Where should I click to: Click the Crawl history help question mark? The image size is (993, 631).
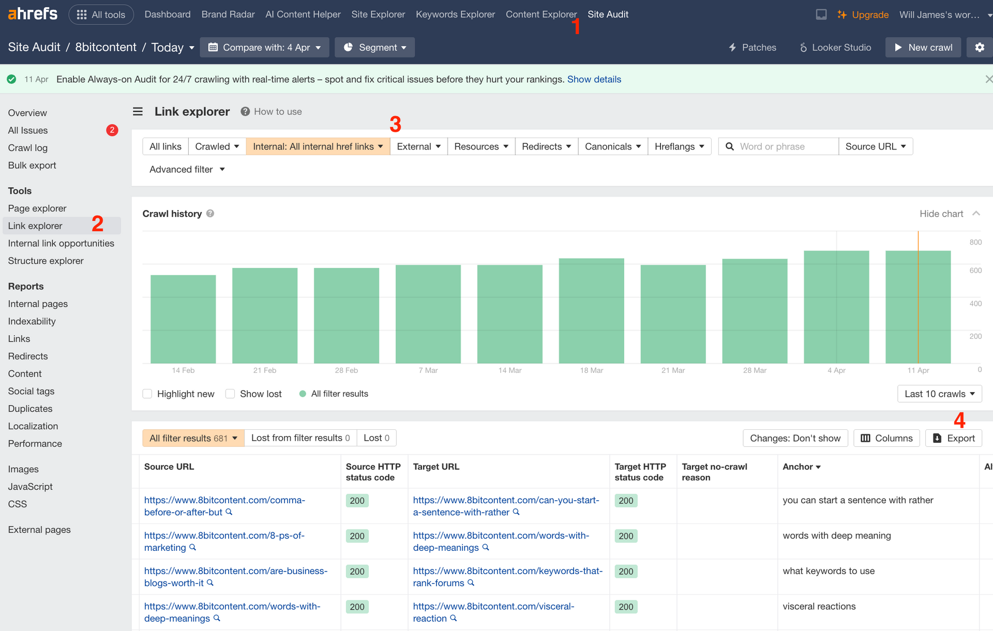pyautogui.click(x=210, y=214)
